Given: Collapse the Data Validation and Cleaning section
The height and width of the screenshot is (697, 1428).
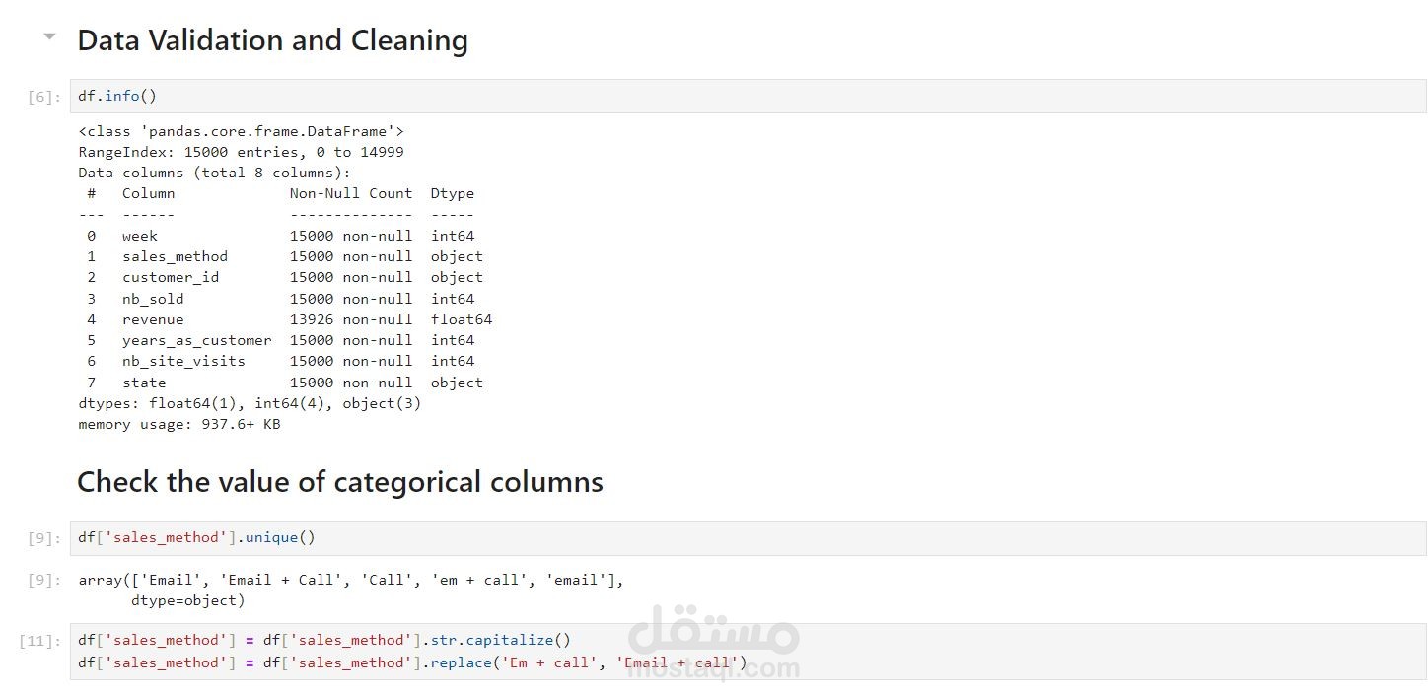Looking at the screenshot, I should (48, 37).
